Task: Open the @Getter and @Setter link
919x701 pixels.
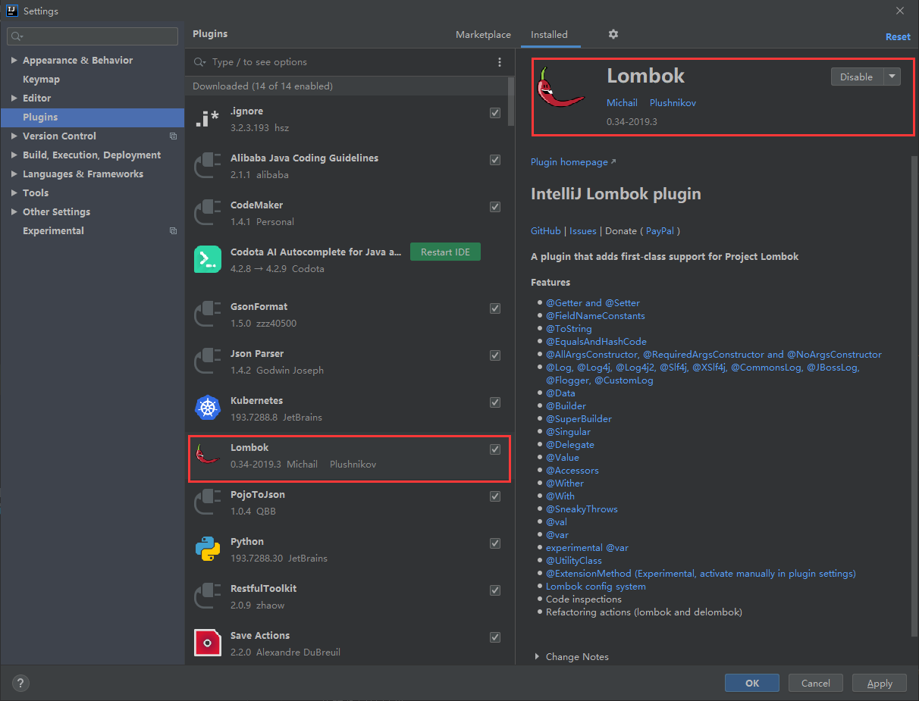Action: coord(593,303)
